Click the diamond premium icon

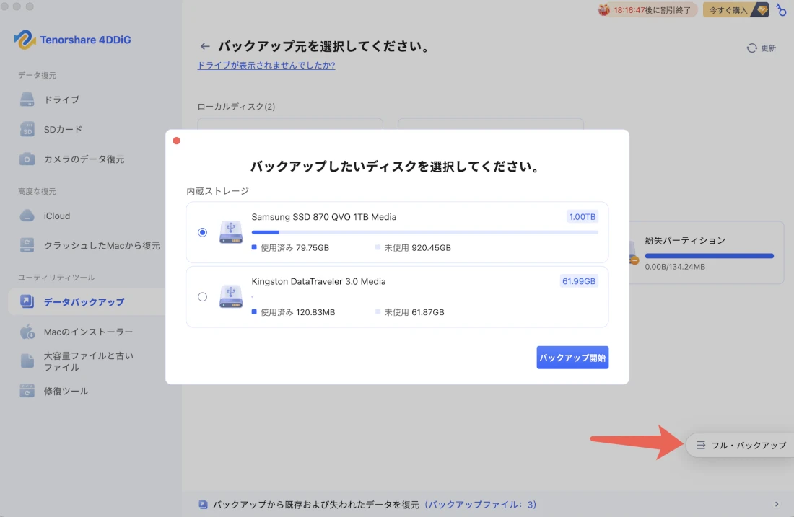(x=762, y=9)
